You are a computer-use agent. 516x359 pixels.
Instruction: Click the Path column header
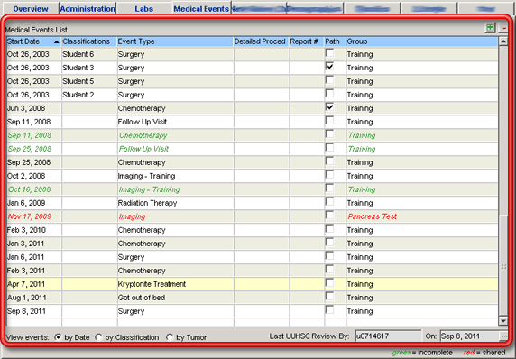(335, 41)
